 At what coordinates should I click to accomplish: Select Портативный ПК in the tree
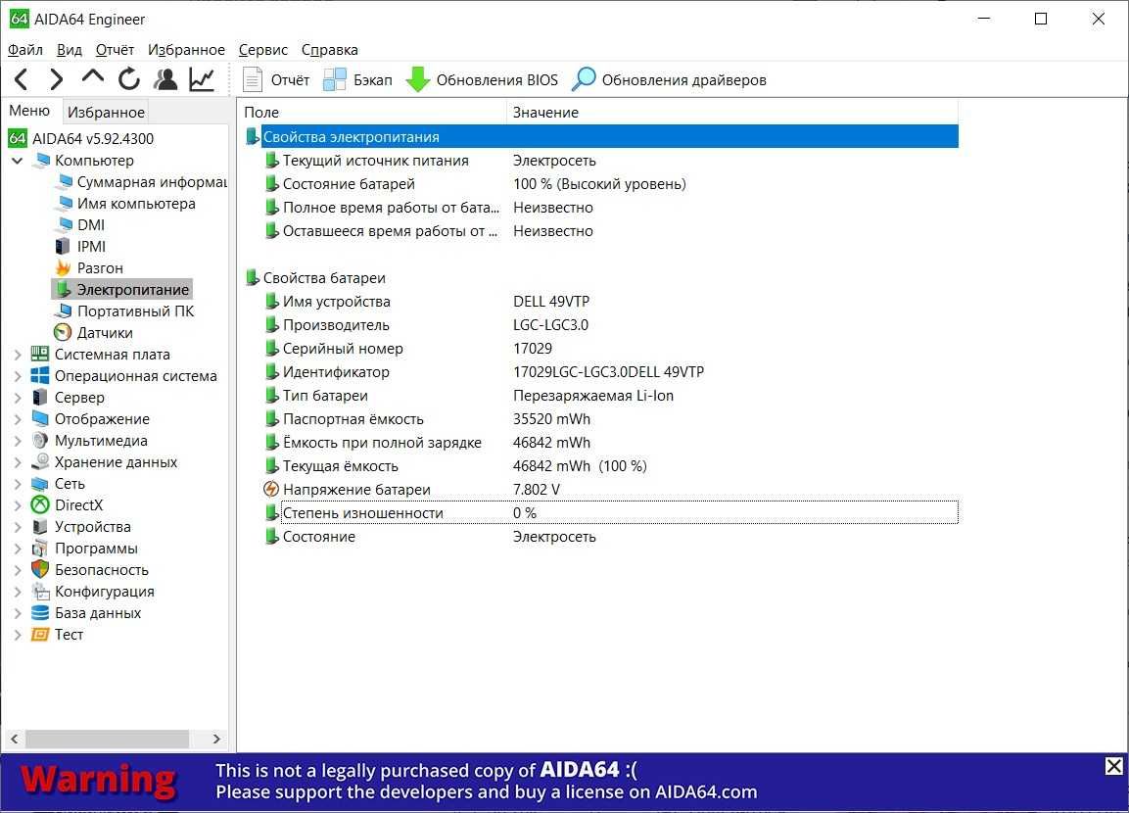pyautogui.click(x=125, y=311)
